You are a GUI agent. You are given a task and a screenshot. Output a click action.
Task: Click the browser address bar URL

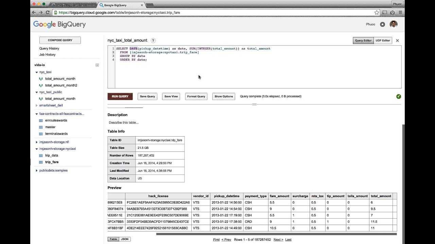(x=119, y=13)
